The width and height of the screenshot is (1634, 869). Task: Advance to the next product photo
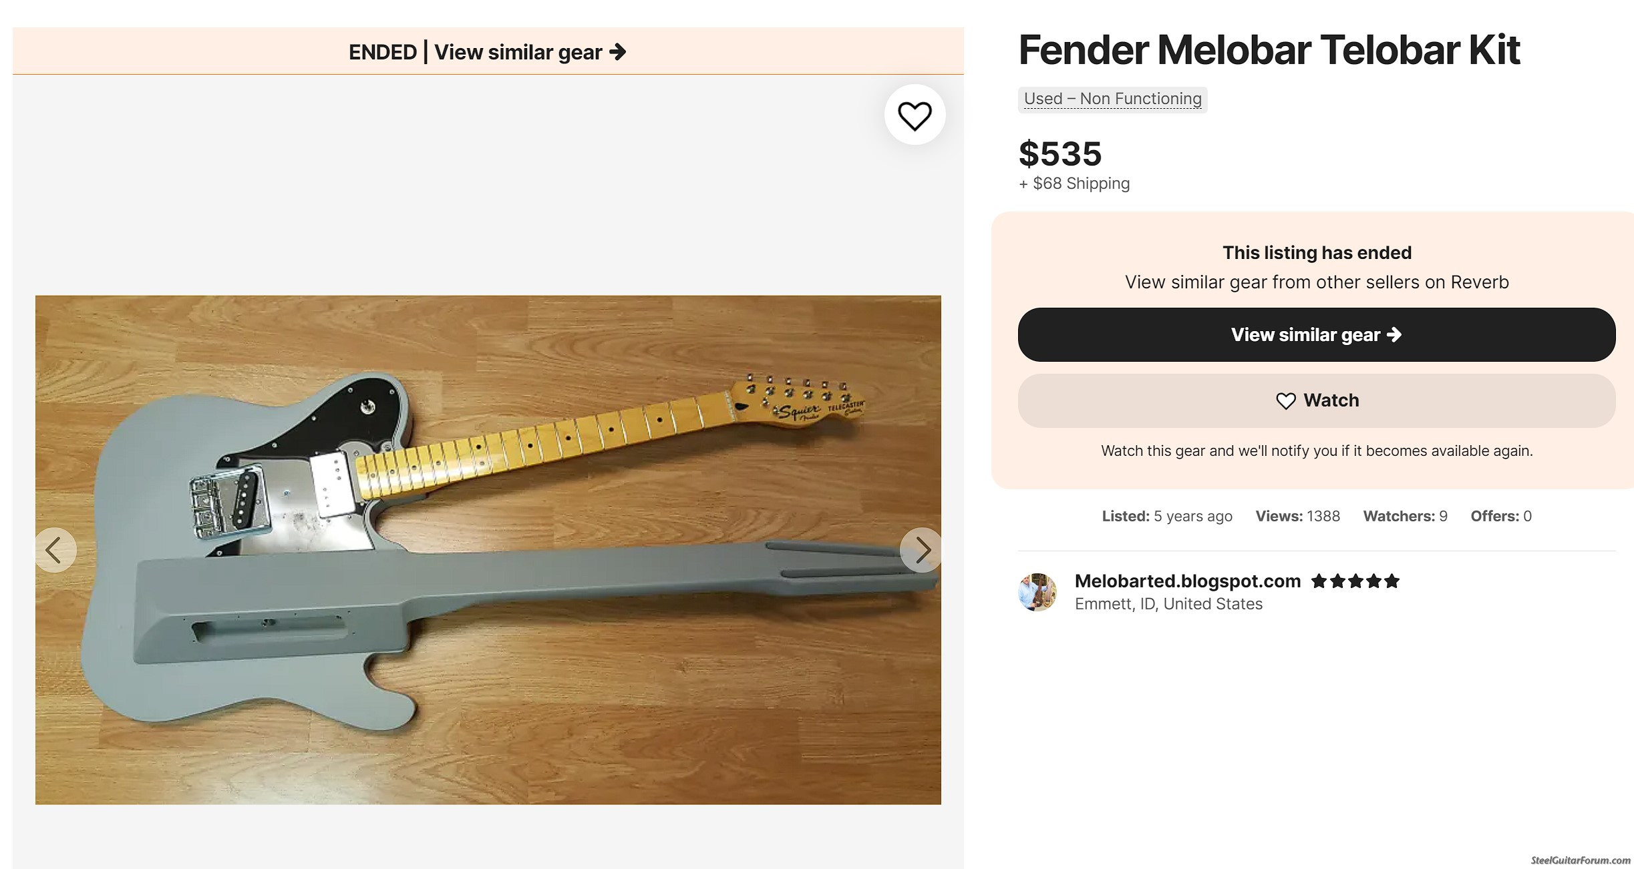(x=921, y=550)
